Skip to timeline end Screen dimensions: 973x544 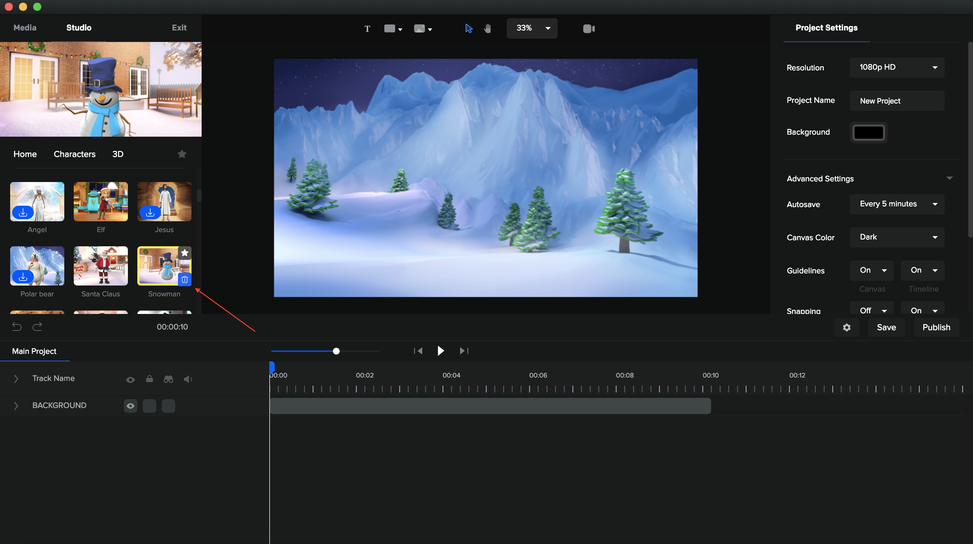464,351
